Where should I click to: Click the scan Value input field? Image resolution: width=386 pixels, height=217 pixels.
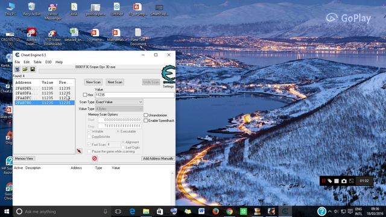134,95
